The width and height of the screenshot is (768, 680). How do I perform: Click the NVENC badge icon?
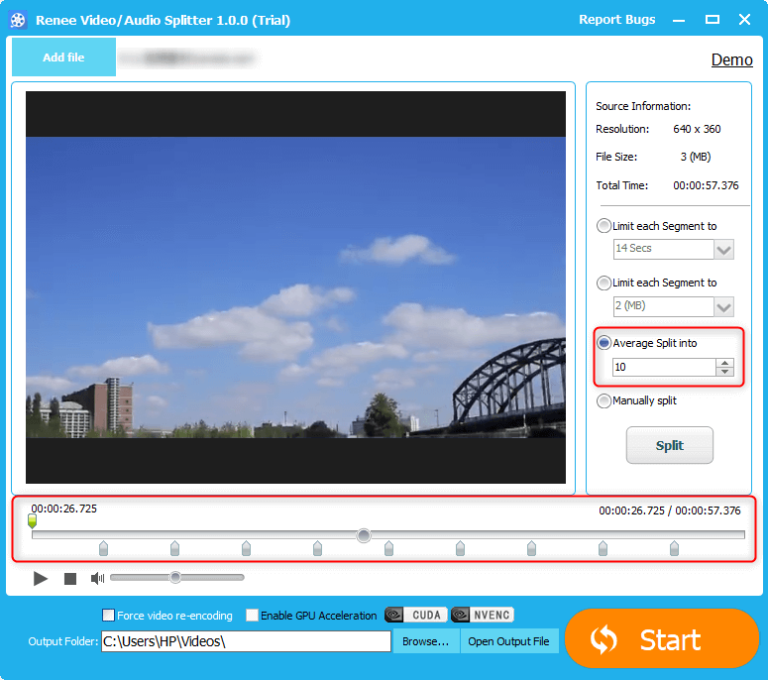click(x=483, y=615)
